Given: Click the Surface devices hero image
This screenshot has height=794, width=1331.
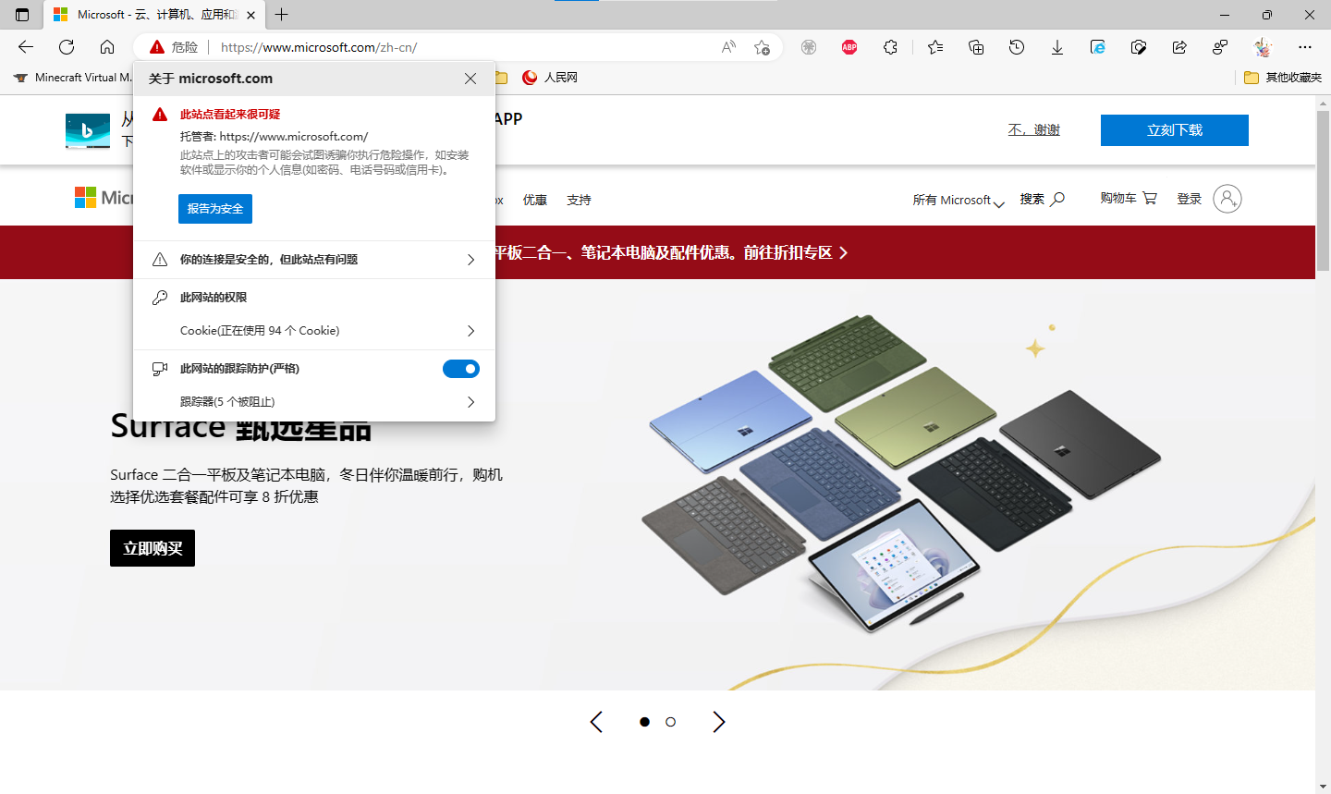Looking at the screenshot, I should (x=901, y=473).
